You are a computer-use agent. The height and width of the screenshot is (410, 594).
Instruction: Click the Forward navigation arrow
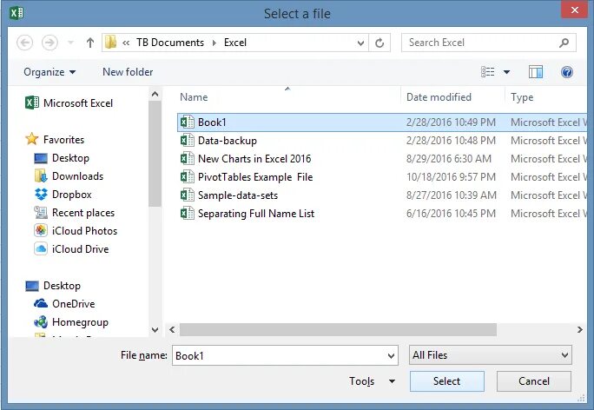[49, 43]
